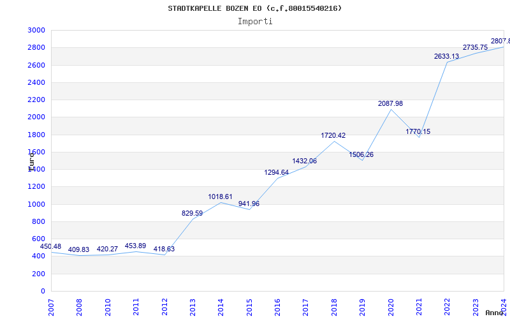Click the 3000 y-axis tick label
Screen dimensions: 510x319
click(36, 30)
